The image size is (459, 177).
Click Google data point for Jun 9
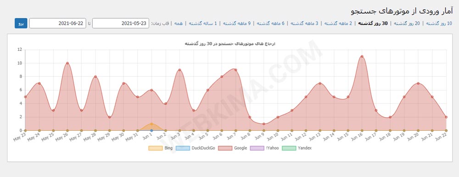(264, 124)
